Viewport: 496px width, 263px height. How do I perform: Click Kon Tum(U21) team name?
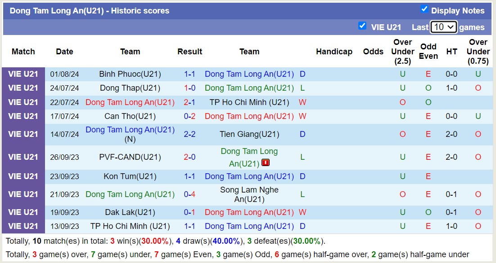pos(130,176)
